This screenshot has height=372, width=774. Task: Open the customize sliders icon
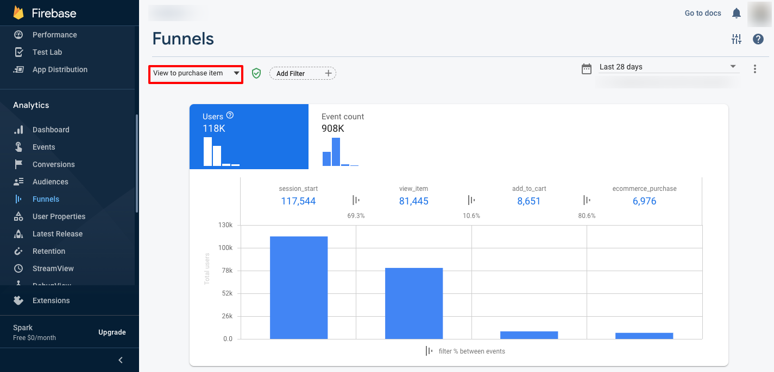coord(737,39)
